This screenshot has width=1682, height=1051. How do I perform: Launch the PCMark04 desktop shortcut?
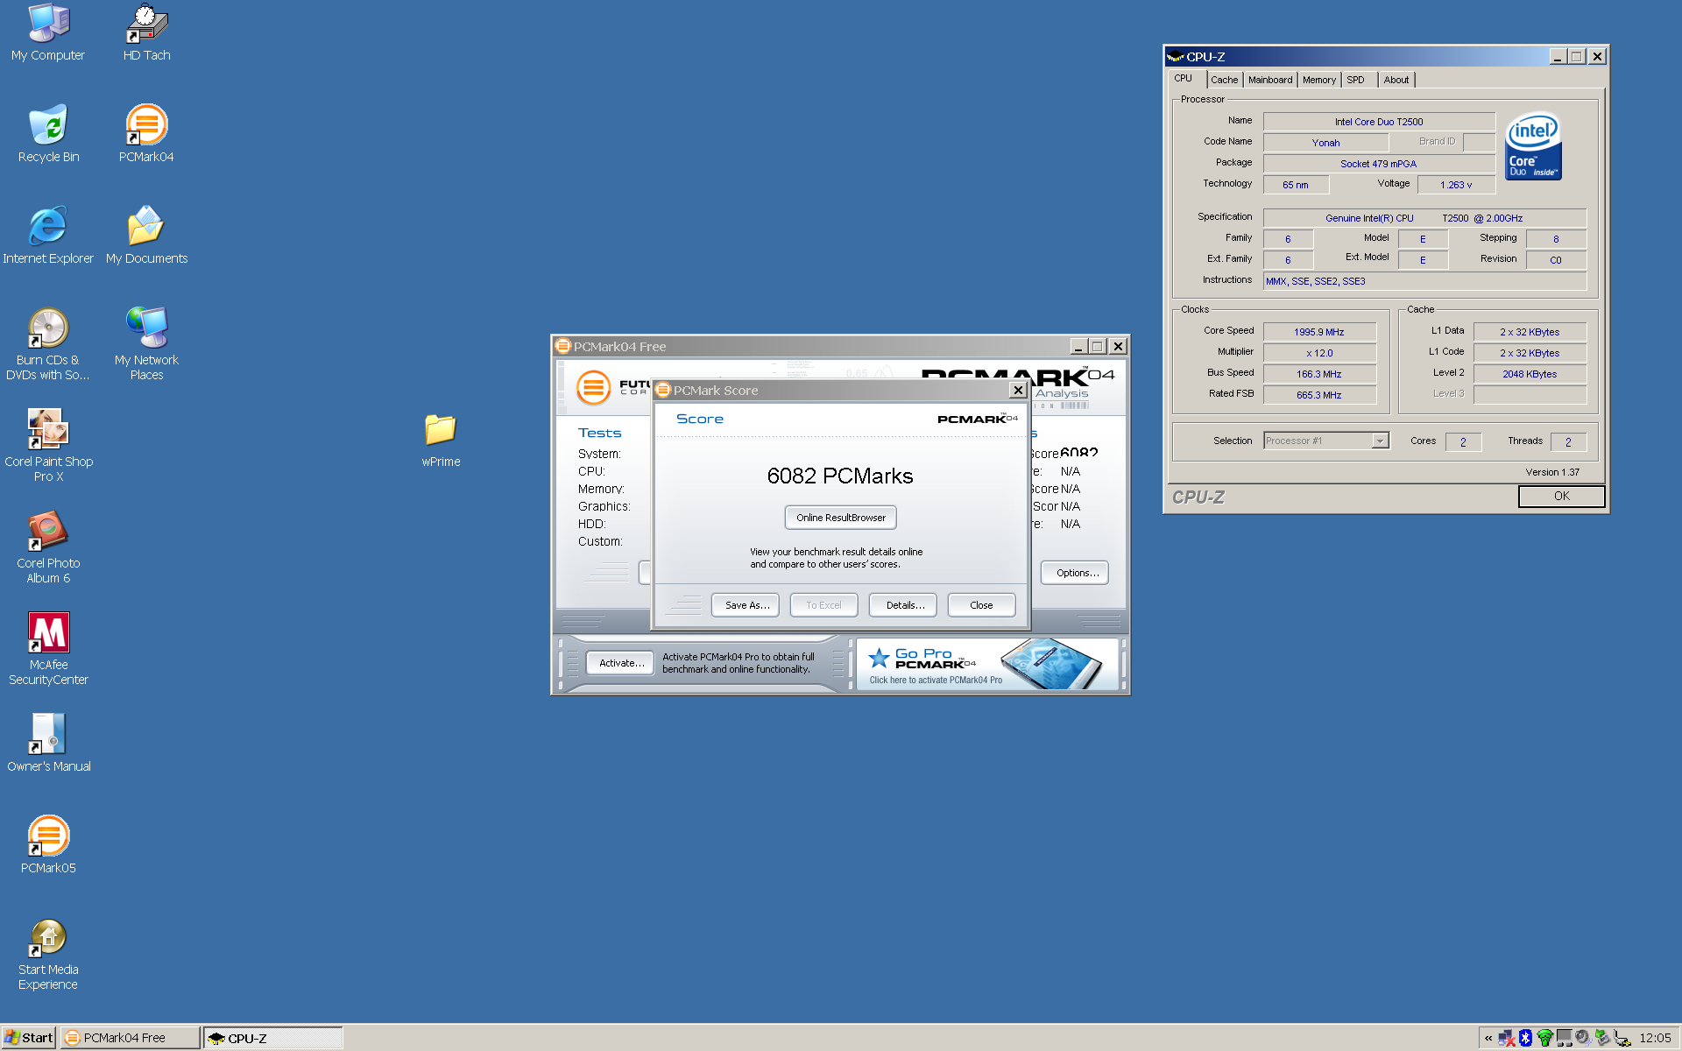click(x=146, y=134)
